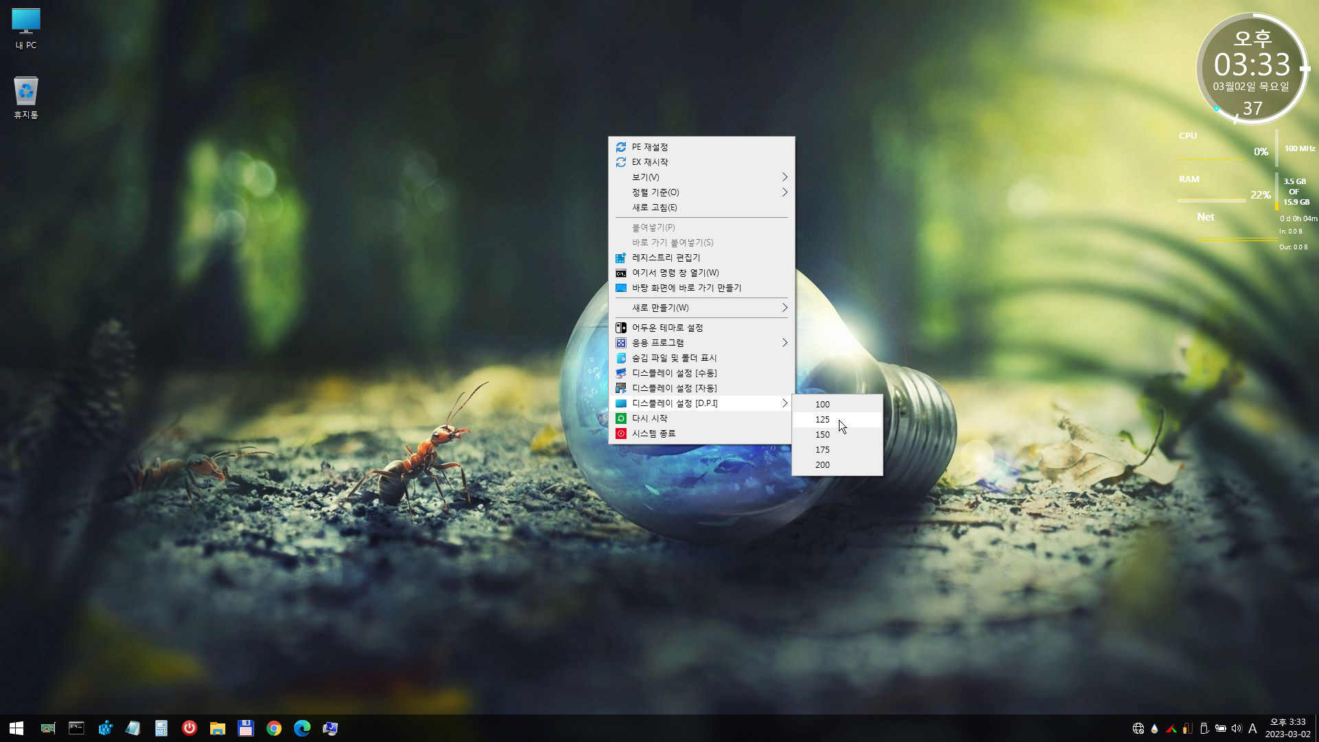
Task: Set DPI scaling to 200
Action: 837,465
